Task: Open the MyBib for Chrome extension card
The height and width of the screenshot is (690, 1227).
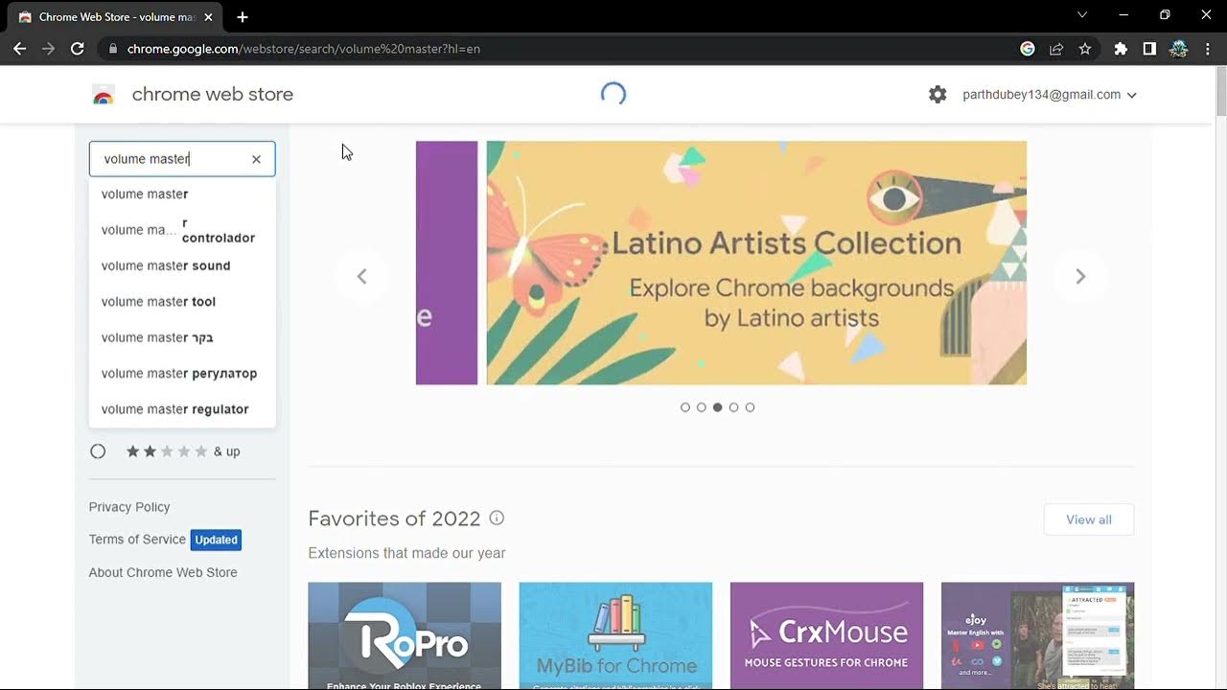Action: (x=615, y=635)
